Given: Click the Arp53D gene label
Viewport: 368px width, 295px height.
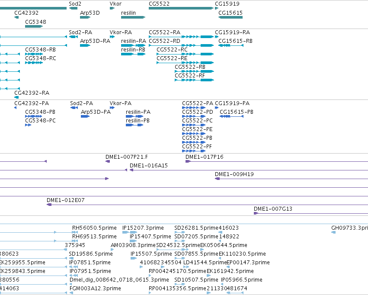Looking at the screenshot, I should click(90, 13).
